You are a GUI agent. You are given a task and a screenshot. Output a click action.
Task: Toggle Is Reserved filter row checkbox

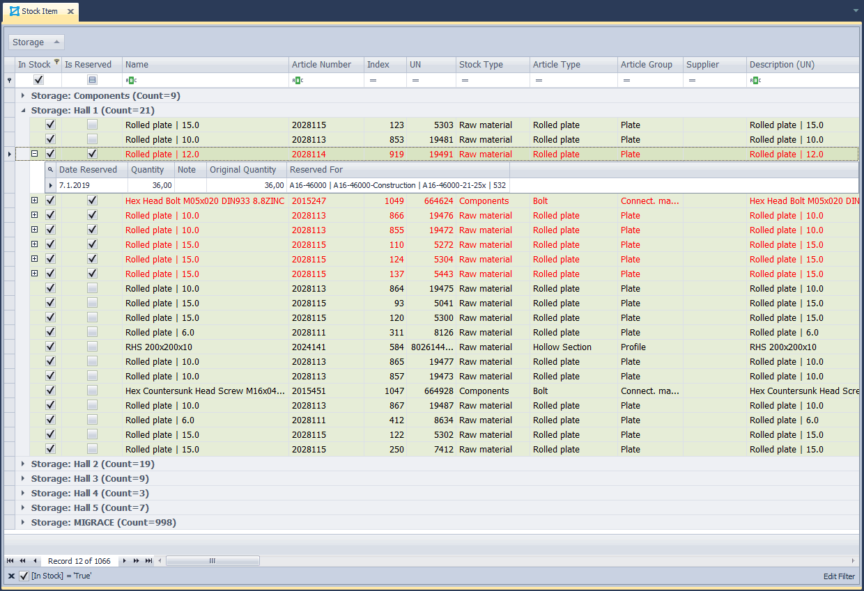tap(92, 81)
